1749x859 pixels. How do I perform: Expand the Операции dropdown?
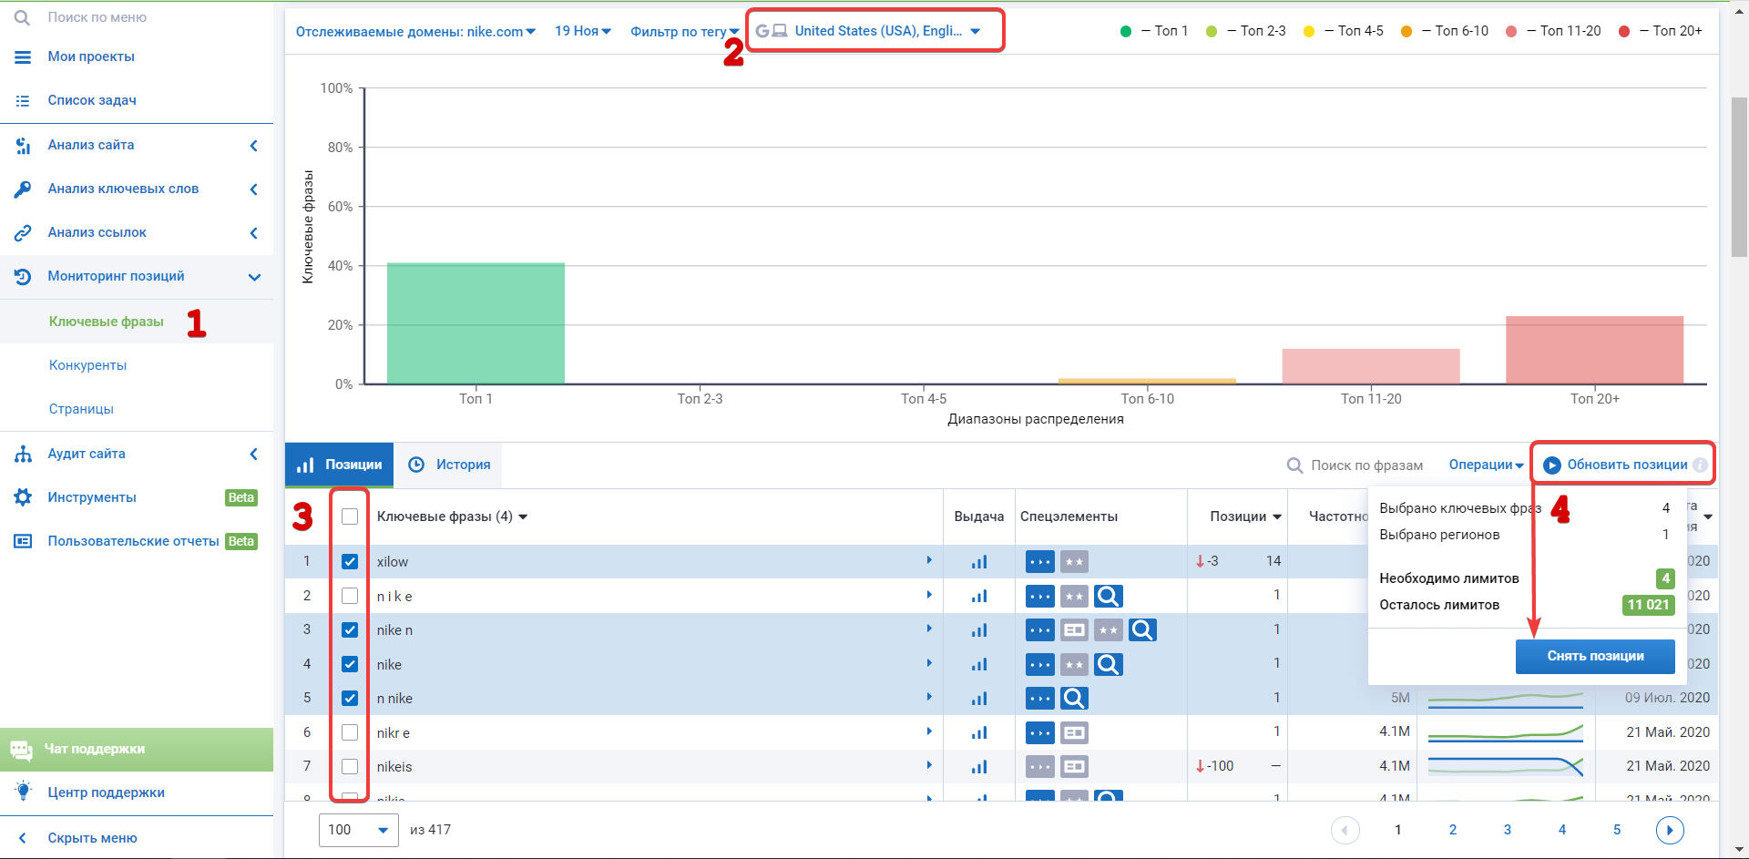pyautogui.click(x=1486, y=465)
